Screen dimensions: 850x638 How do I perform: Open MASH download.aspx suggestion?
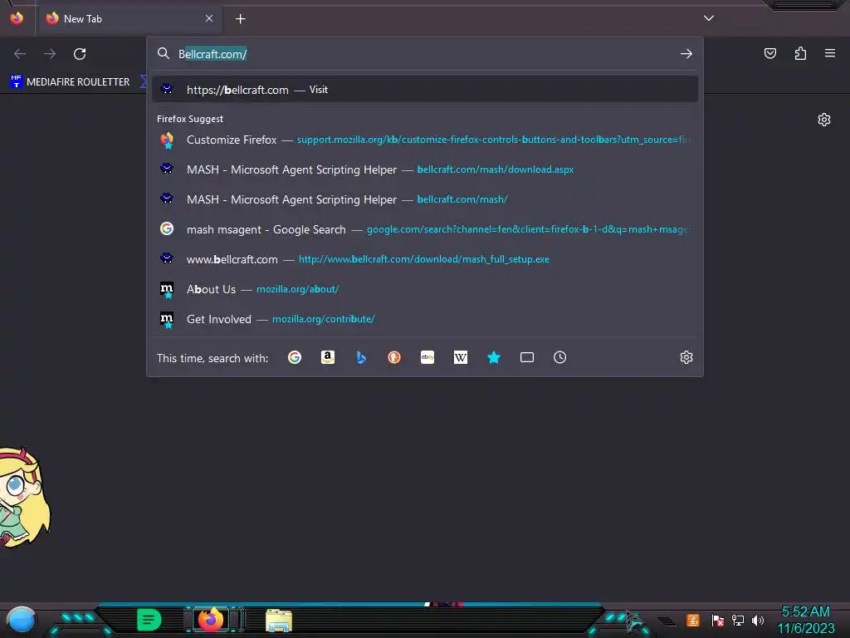[425, 169]
